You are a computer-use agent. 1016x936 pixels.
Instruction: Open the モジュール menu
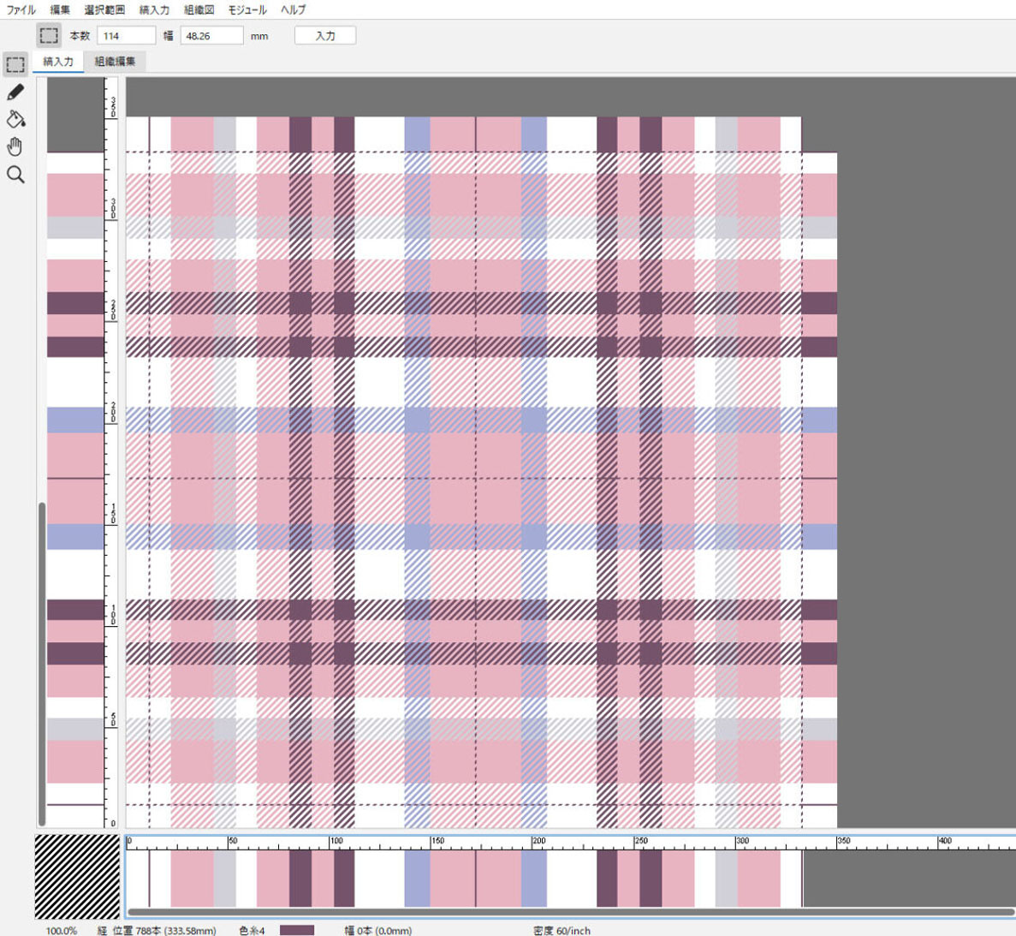coord(247,9)
